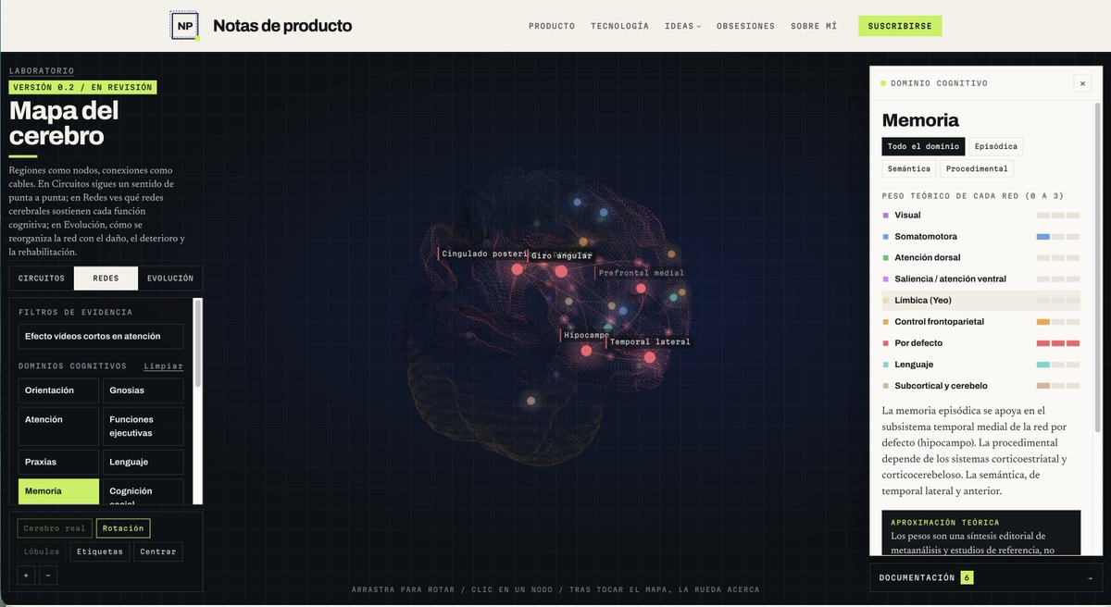Select the Cingulado posterior node
The height and width of the screenshot is (607, 1111).
(x=517, y=269)
